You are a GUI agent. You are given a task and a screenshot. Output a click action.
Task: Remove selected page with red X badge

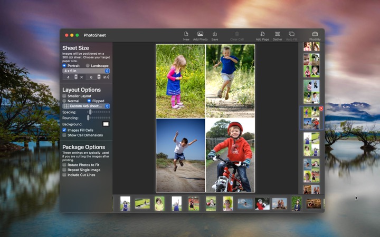tap(321, 108)
